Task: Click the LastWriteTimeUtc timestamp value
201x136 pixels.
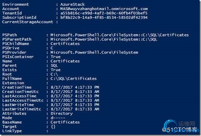Action: pyautogui.click(x=75, y=109)
